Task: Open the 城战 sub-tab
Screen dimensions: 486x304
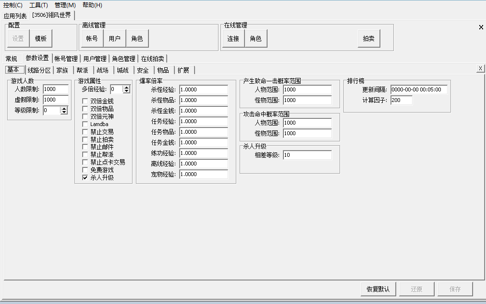Action: tap(123, 70)
